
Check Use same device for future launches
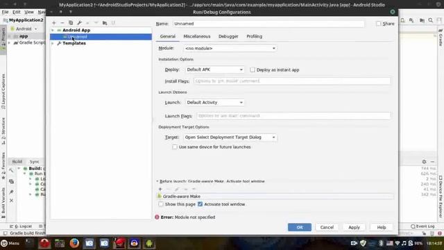click(x=175, y=147)
